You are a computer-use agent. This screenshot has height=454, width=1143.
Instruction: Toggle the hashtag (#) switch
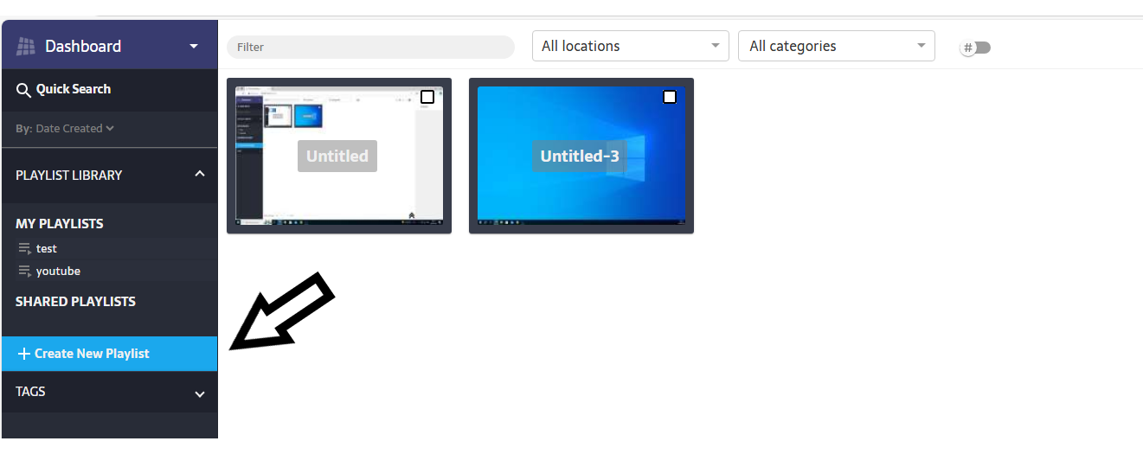click(975, 48)
